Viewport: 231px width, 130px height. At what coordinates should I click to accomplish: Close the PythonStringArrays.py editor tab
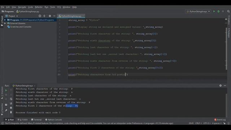pyautogui.click(x=83, y=16)
